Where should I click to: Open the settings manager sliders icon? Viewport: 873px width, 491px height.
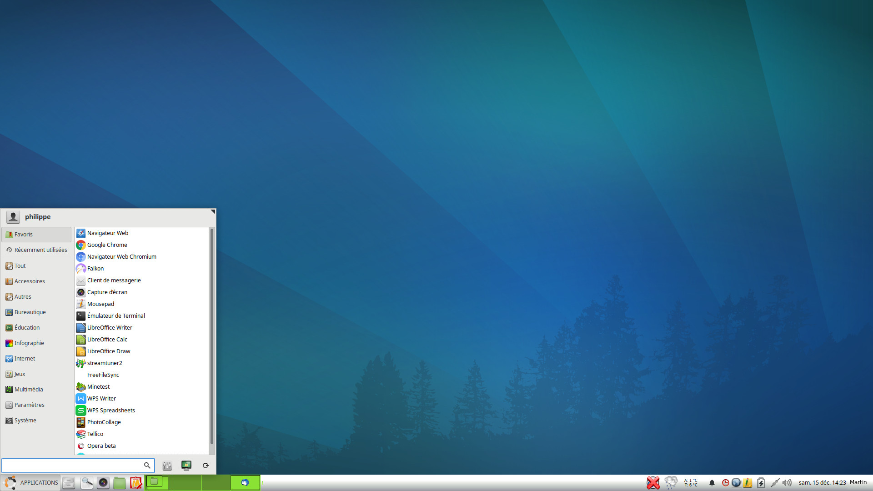167,465
